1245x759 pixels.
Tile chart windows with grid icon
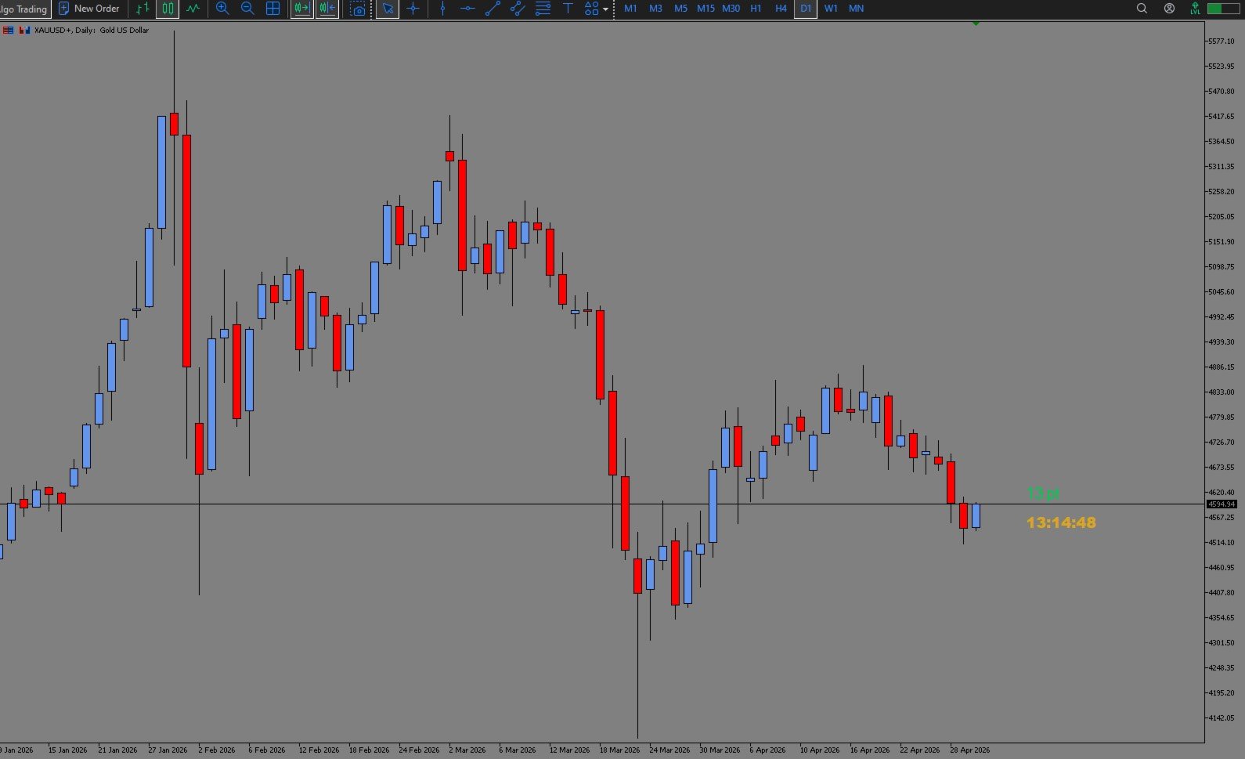coord(272,9)
